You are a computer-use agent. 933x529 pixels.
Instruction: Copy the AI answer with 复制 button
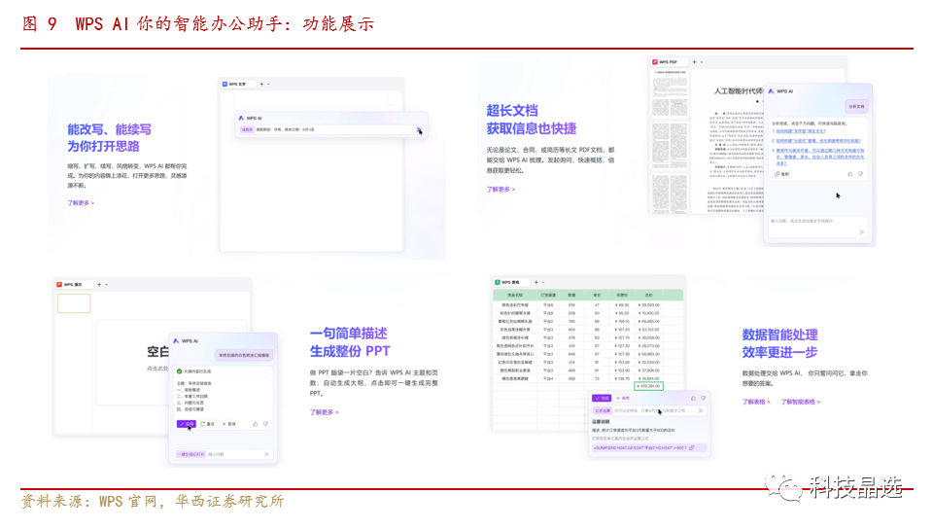782,174
